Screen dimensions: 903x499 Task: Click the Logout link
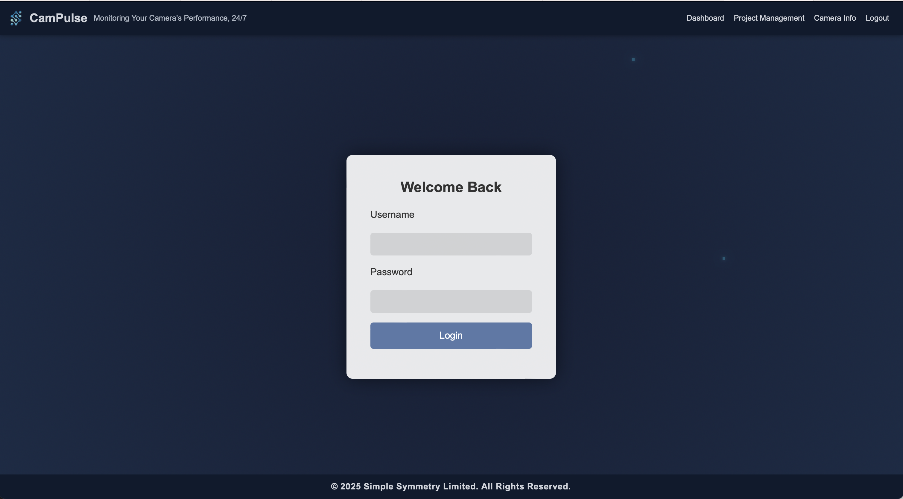tap(877, 18)
